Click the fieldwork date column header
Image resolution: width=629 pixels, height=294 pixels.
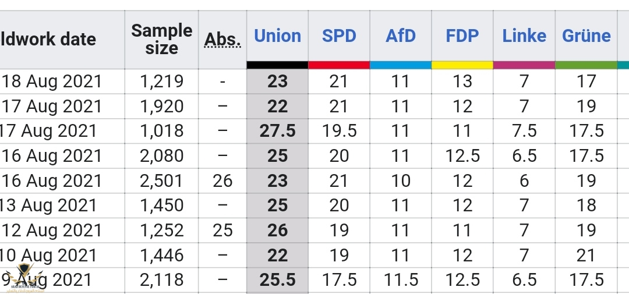click(48, 40)
